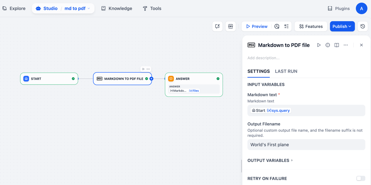371x185 pixels.
Task: Expand the Output Variables section
Action: click(x=270, y=160)
